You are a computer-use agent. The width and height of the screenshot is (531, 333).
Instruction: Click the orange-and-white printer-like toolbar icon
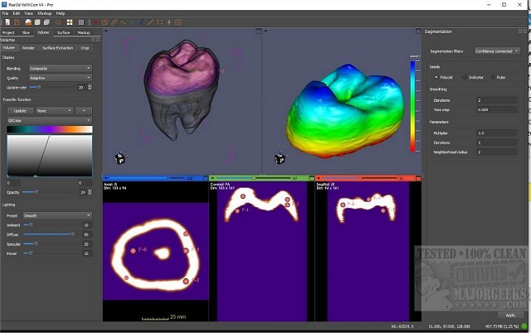point(28,22)
